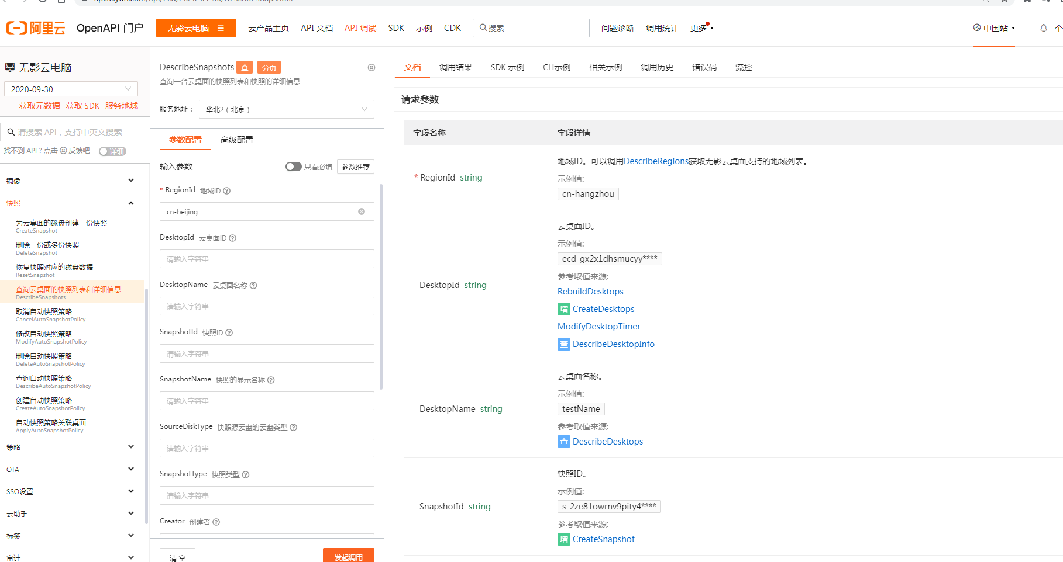1063x562 pixels.
Task: Open the 更多 menu in top navigation
Action: coord(701,28)
